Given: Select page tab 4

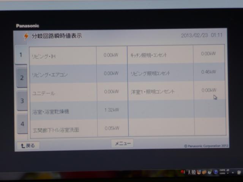Looking at the screenshot, I should (x=22, y=124).
